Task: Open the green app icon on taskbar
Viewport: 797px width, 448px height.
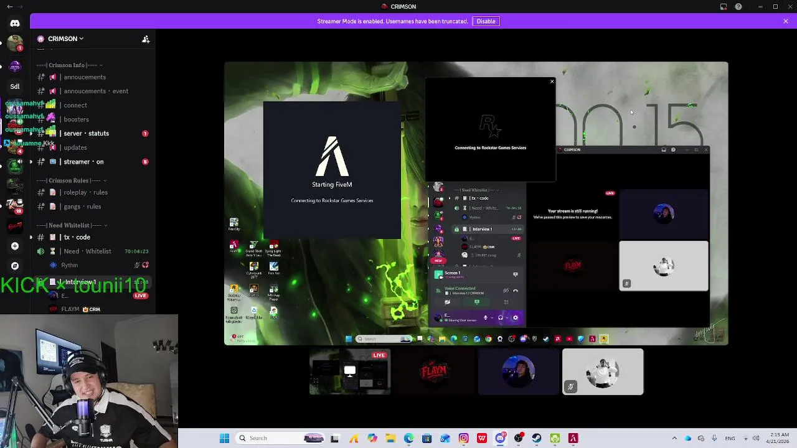Action: 555,438
